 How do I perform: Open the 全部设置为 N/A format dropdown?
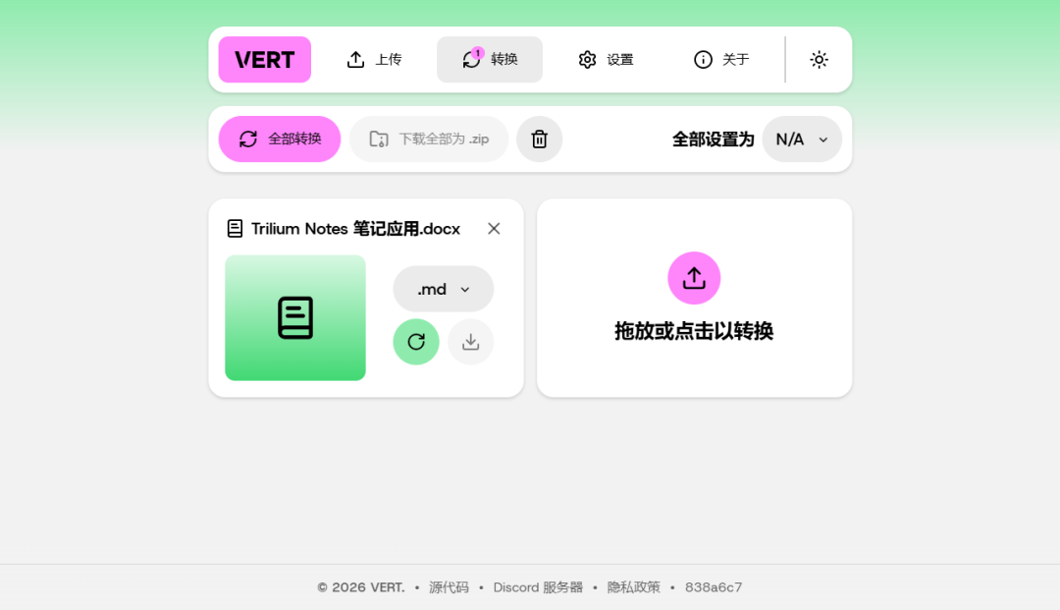click(x=802, y=139)
